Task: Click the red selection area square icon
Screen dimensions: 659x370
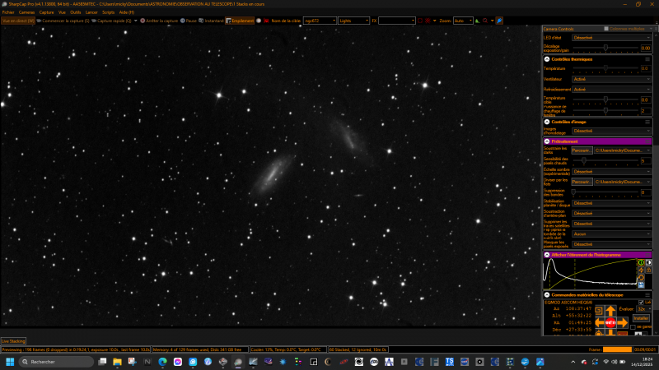Action: click(420, 21)
